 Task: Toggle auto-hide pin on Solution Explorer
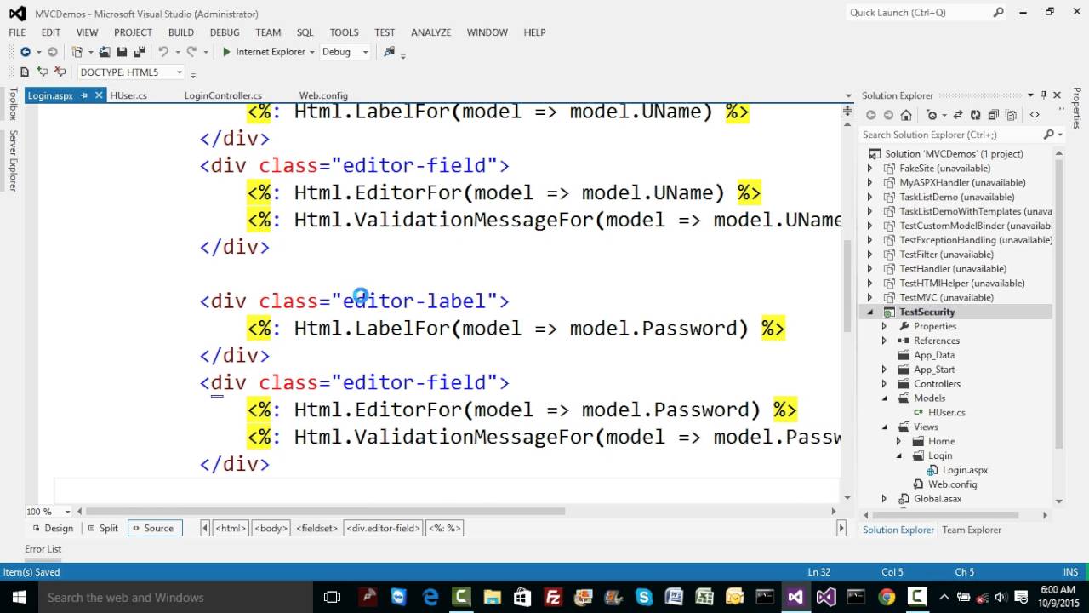1044,95
